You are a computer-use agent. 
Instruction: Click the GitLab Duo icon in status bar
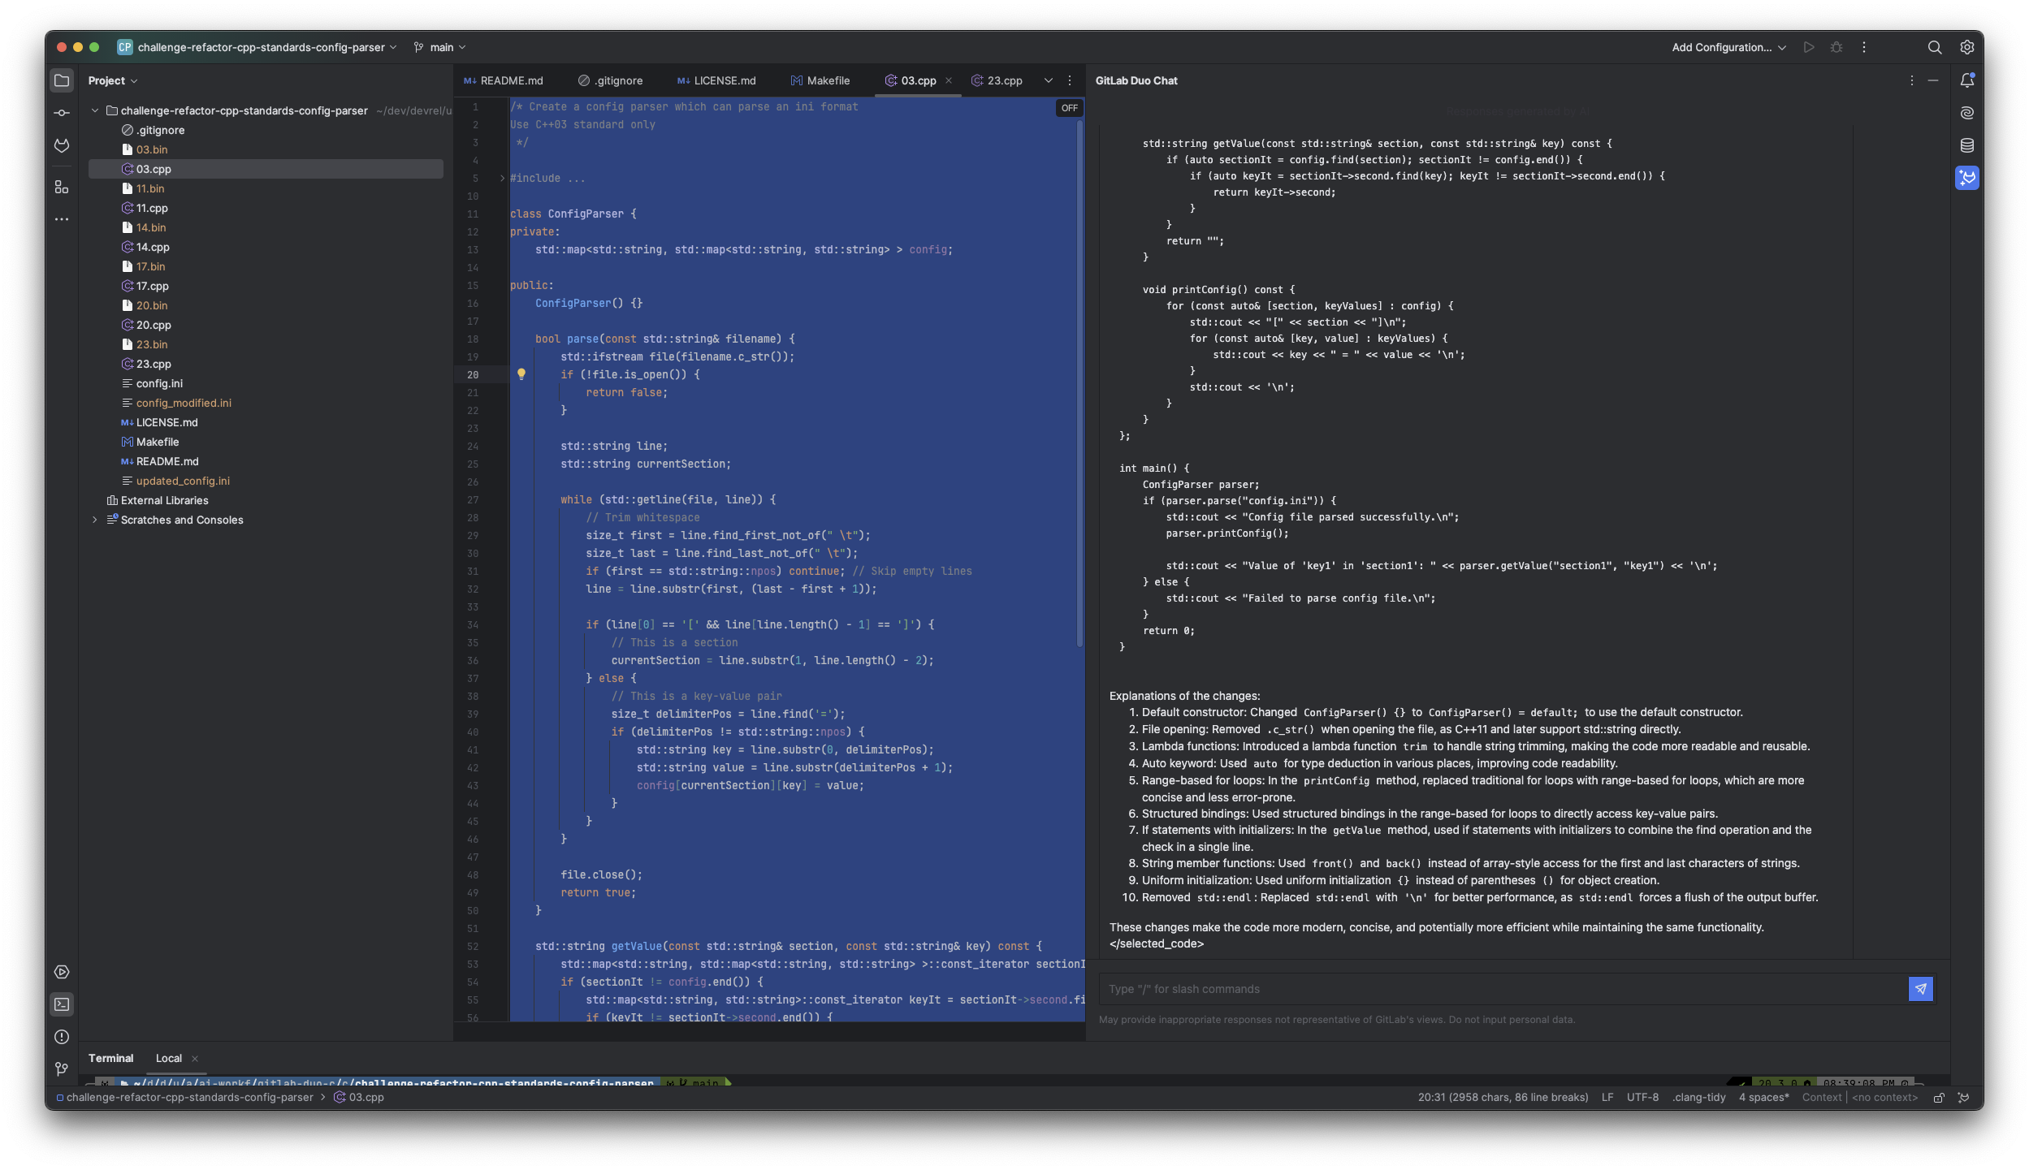click(x=1963, y=1098)
